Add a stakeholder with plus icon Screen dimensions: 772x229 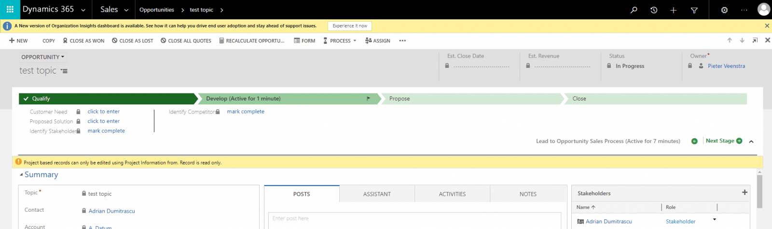pyautogui.click(x=744, y=192)
